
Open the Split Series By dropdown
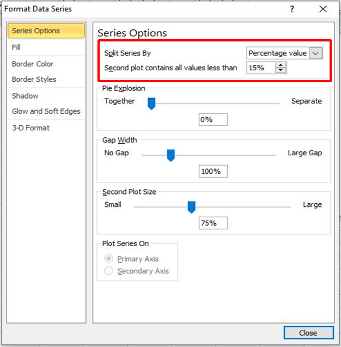pyautogui.click(x=316, y=53)
